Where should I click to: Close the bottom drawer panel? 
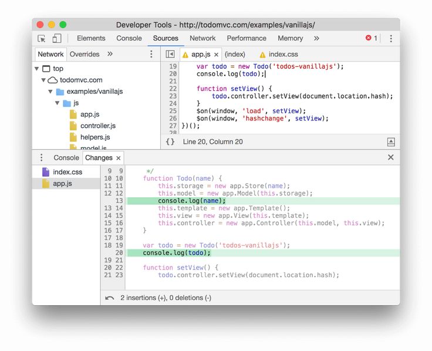[391, 158]
